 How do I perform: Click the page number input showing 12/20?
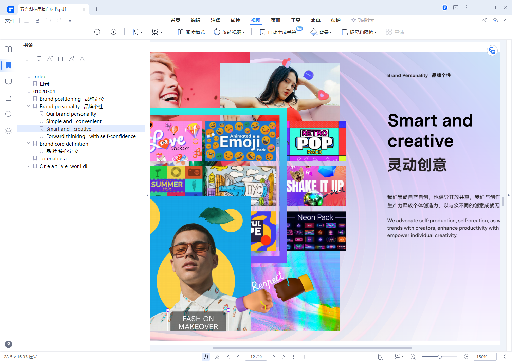tap(256, 357)
